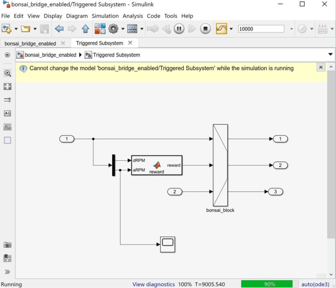336x288 pixels.
Task: Open the Tools menu
Action: click(x=170, y=16)
